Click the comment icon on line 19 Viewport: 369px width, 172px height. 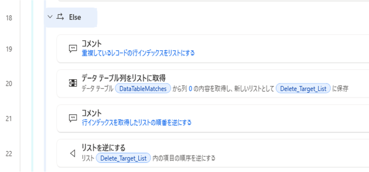click(x=73, y=49)
